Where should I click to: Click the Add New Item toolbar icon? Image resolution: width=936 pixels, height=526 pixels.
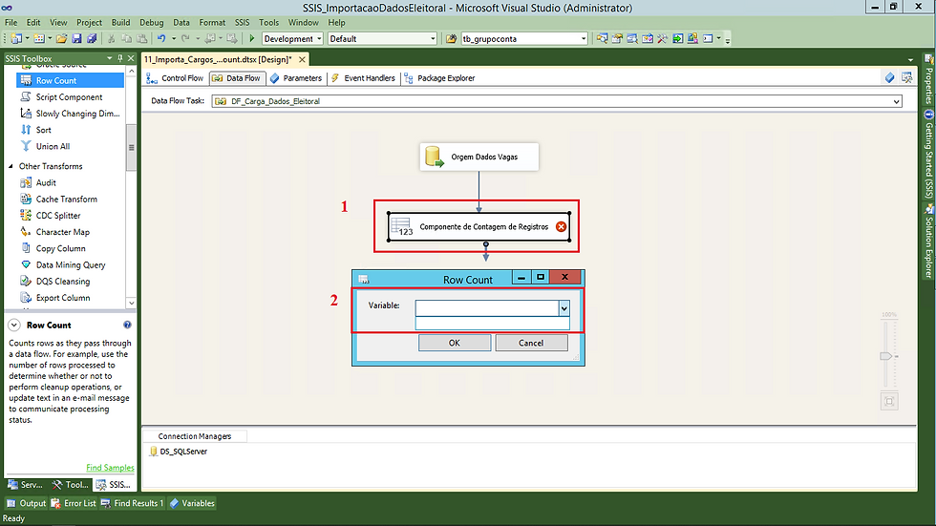click(x=39, y=39)
